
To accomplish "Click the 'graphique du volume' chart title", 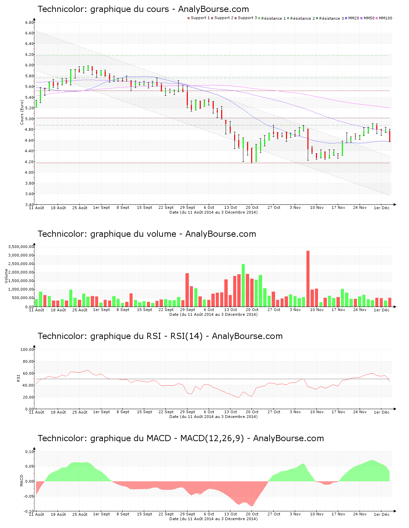I will pyautogui.click(x=147, y=234).
